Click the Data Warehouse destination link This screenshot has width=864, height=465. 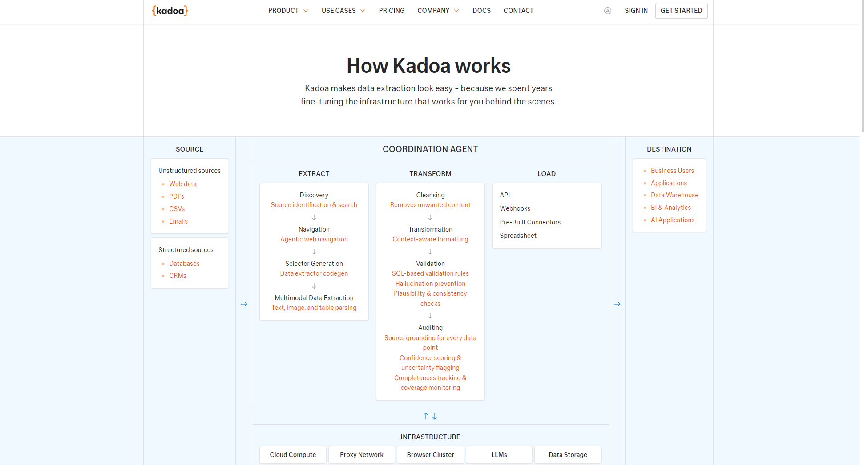coord(674,195)
